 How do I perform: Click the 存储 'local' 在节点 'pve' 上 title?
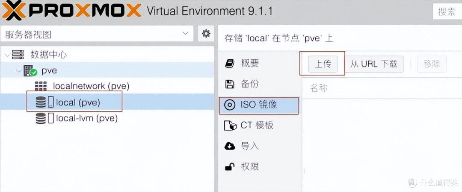tap(279, 38)
